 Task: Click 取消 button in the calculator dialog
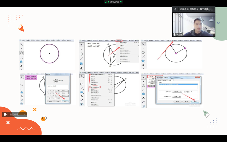(57, 101)
